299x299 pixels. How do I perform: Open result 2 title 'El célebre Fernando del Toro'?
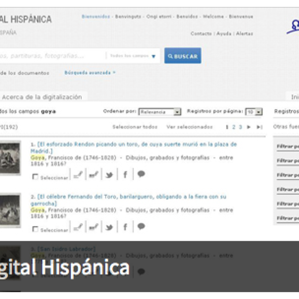coord(129,200)
